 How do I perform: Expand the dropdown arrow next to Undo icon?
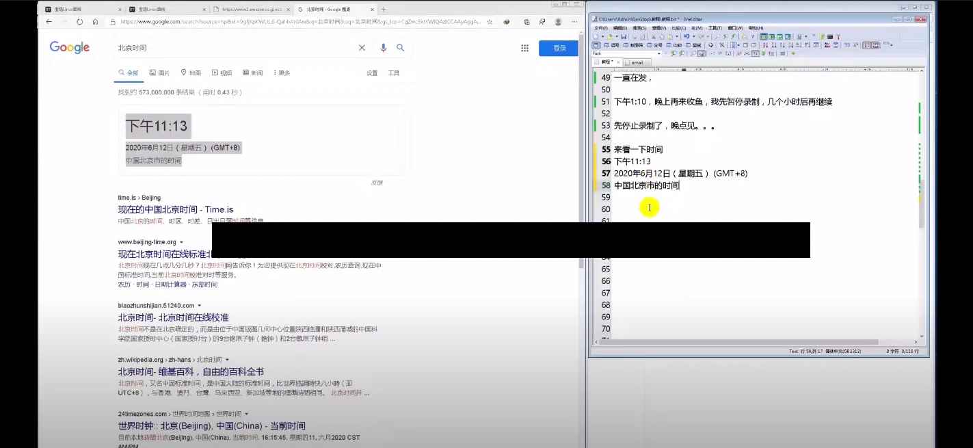point(693,36)
